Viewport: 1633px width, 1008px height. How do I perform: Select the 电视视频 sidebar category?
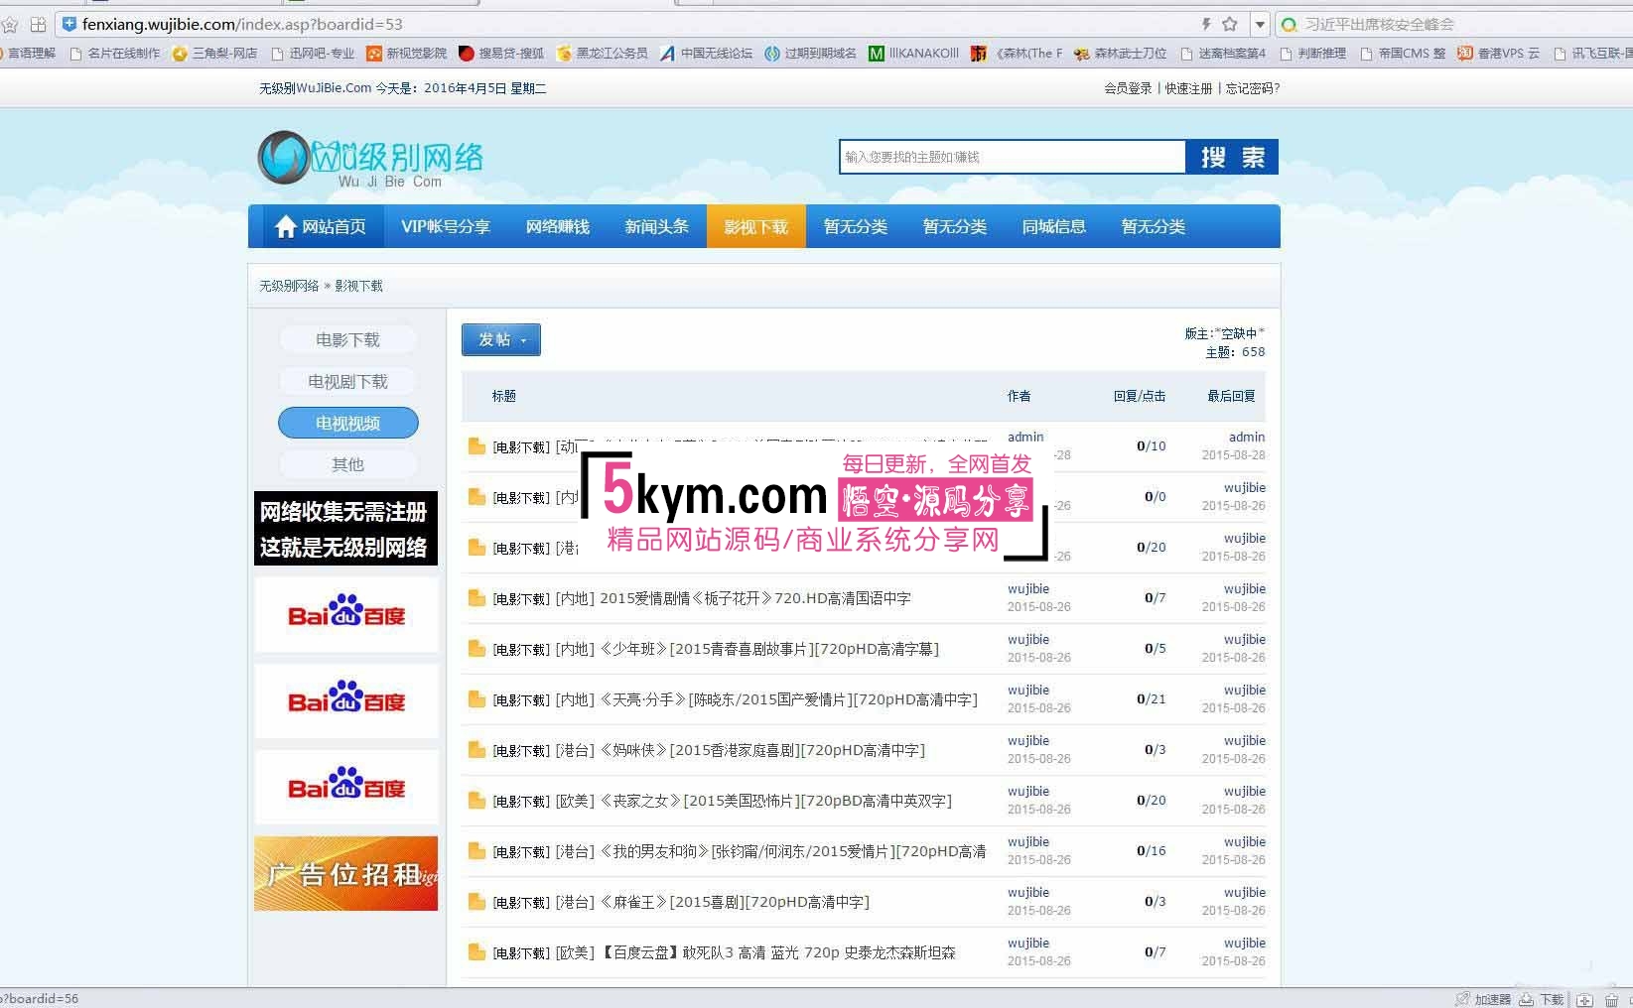point(347,423)
